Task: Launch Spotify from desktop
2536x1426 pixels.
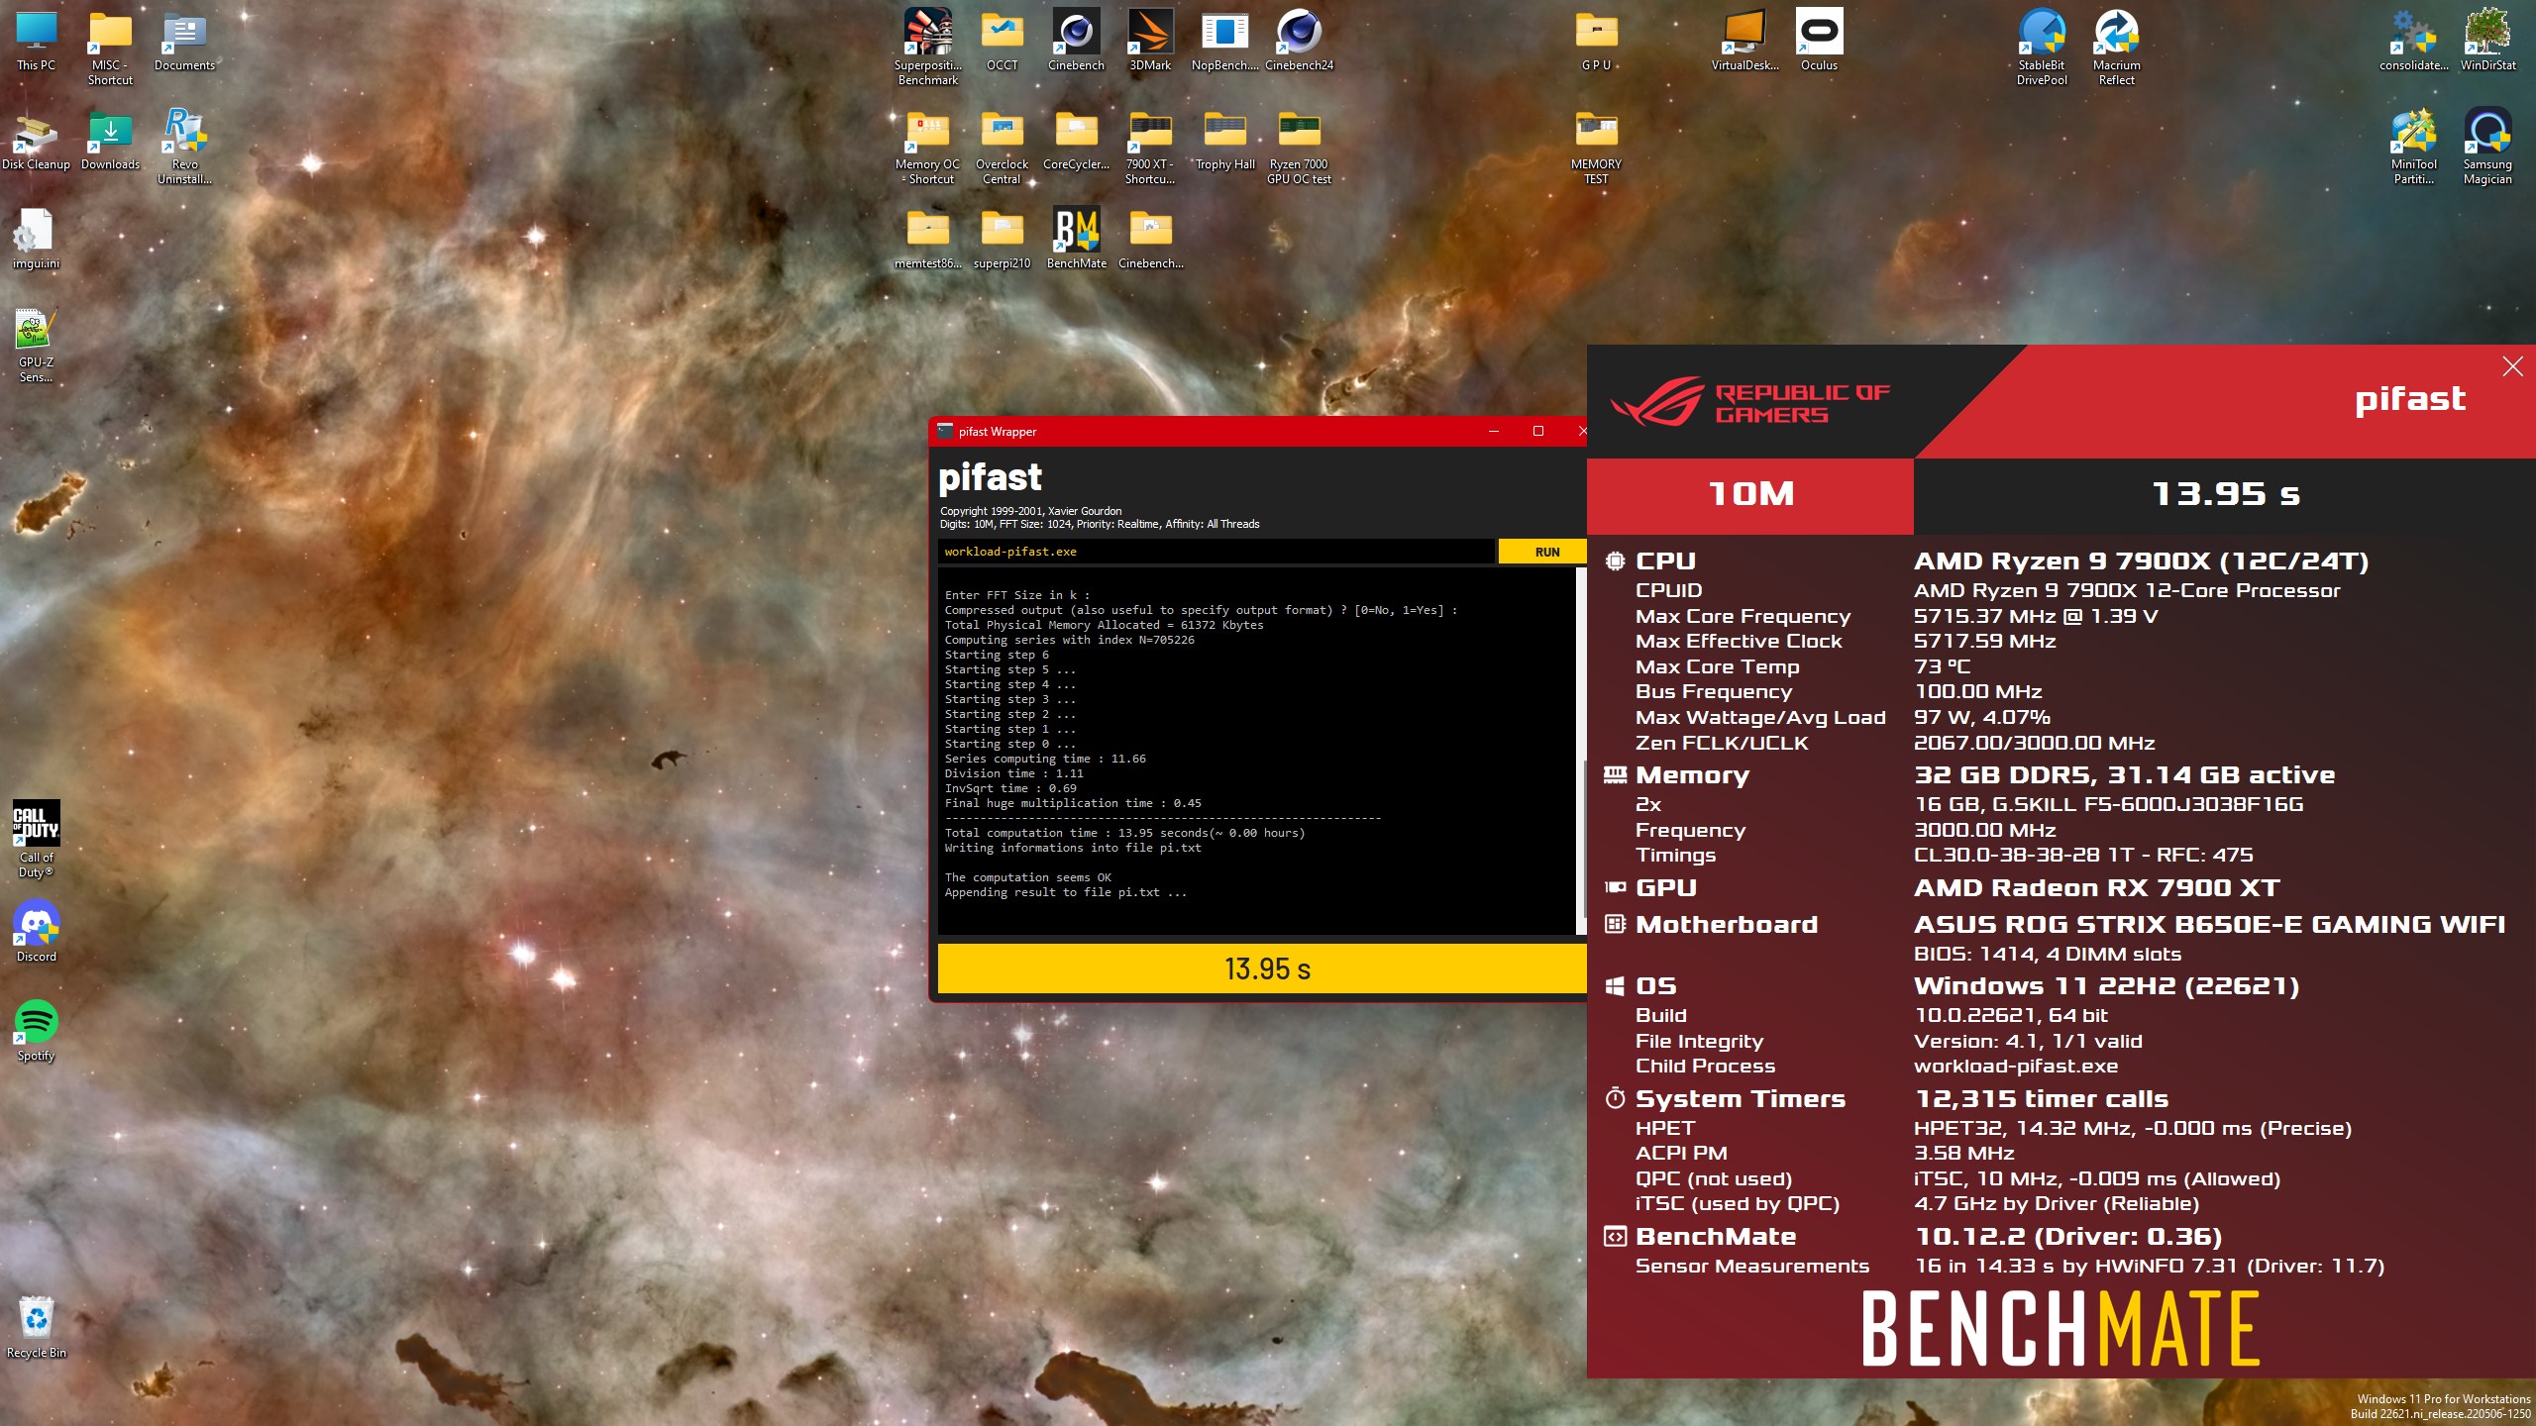Action: click(x=36, y=1032)
